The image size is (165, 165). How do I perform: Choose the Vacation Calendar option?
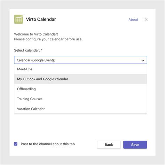(x=80, y=109)
